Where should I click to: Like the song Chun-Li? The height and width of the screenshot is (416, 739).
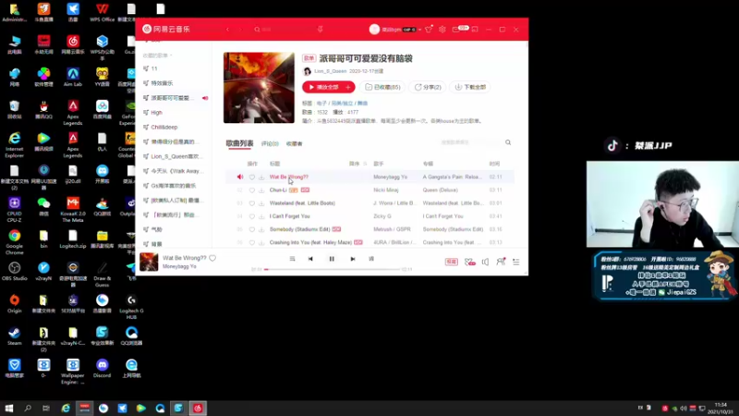[x=252, y=190]
